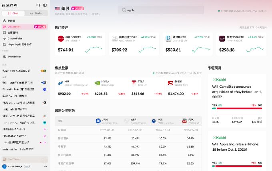The height and width of the screenshot is (171, 272).
Task: Open the Nasdaq 100 ETF $705.92 card
Action: pos(134,44)
